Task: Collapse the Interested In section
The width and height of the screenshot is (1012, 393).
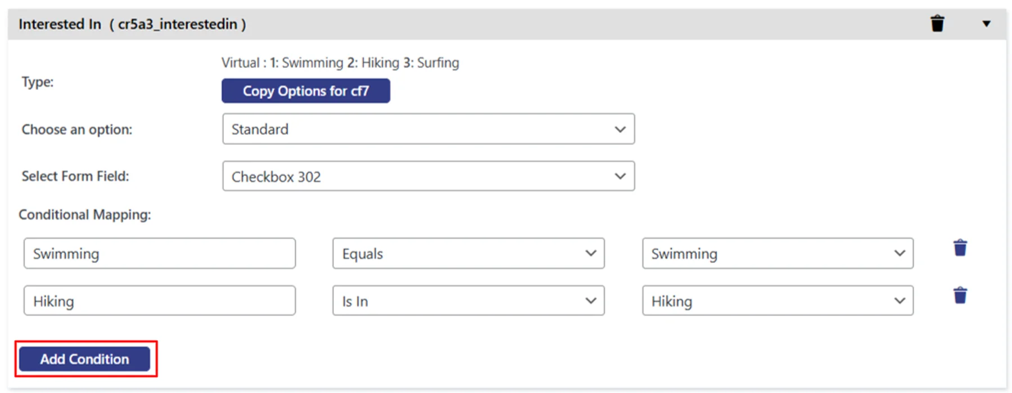Action: tap(986, 24)
